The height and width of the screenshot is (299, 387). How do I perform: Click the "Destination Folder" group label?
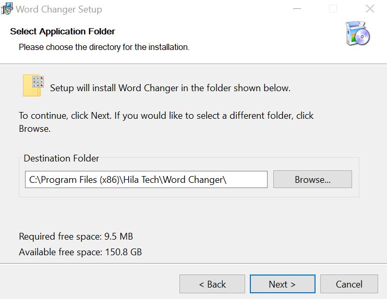coord(62,158)
